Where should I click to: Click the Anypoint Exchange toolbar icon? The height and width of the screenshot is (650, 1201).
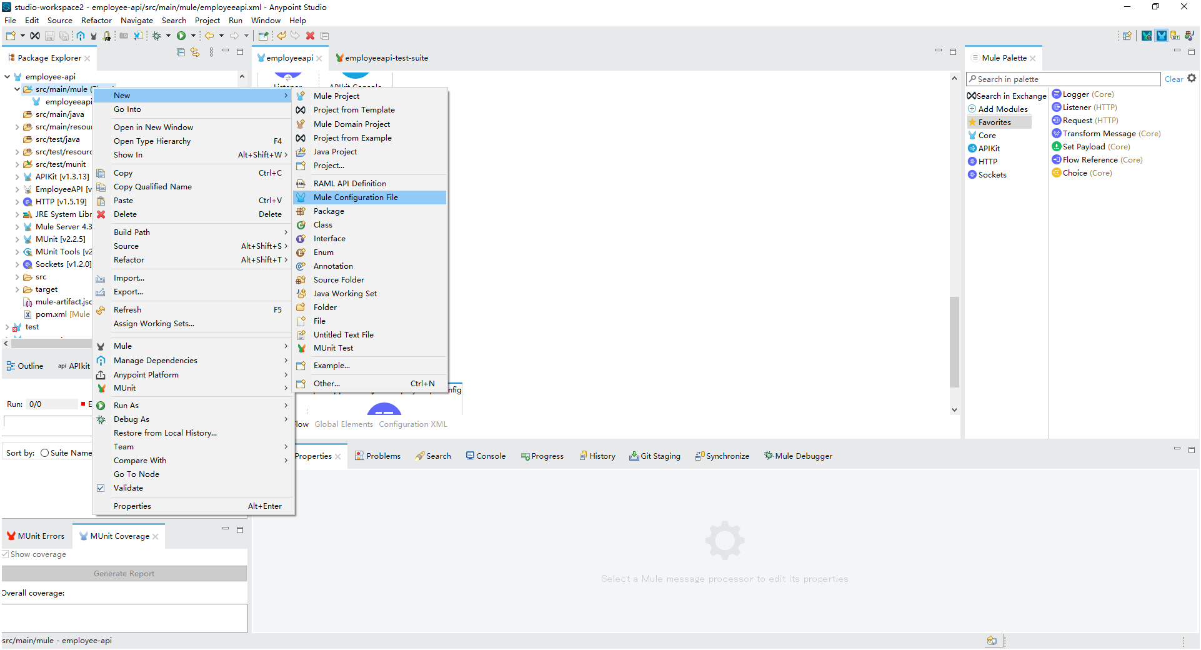(x=35, y=36)
